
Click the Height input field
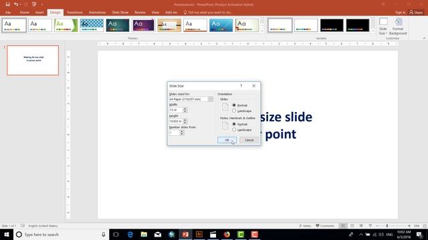pos(176,121)
